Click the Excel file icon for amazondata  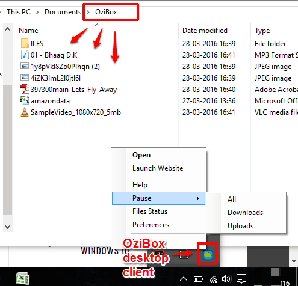[x=25, y=100]
